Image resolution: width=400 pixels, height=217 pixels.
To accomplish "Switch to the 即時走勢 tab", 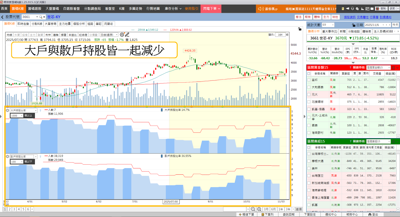I will [x=23, y=24].
